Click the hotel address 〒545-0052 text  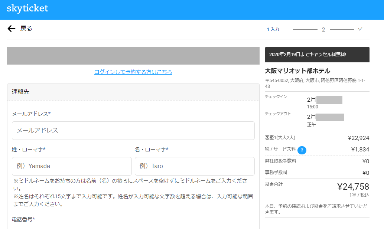(x=315, y=84)
